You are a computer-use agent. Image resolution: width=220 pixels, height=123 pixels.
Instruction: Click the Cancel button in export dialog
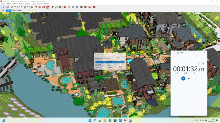pyautogui.click(x=121, y=67)
